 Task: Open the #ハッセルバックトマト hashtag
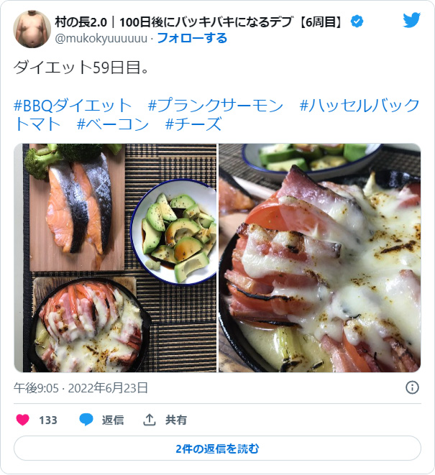coord(360,105)
